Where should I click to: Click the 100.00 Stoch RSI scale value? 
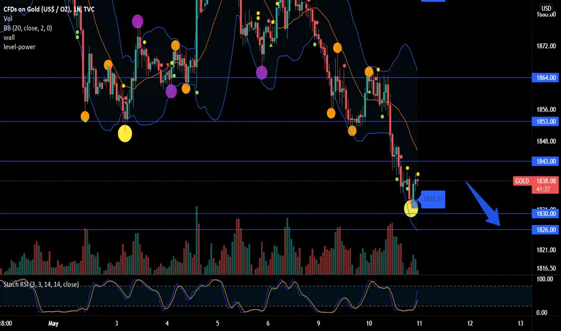545,279
